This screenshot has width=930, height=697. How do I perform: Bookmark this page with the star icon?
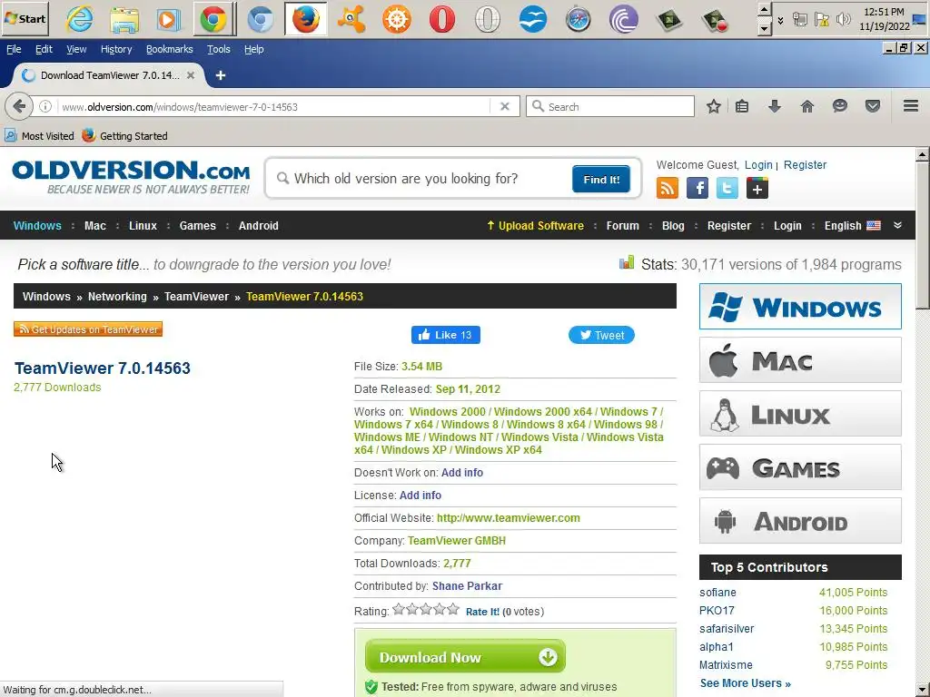[x=714, y=107]
